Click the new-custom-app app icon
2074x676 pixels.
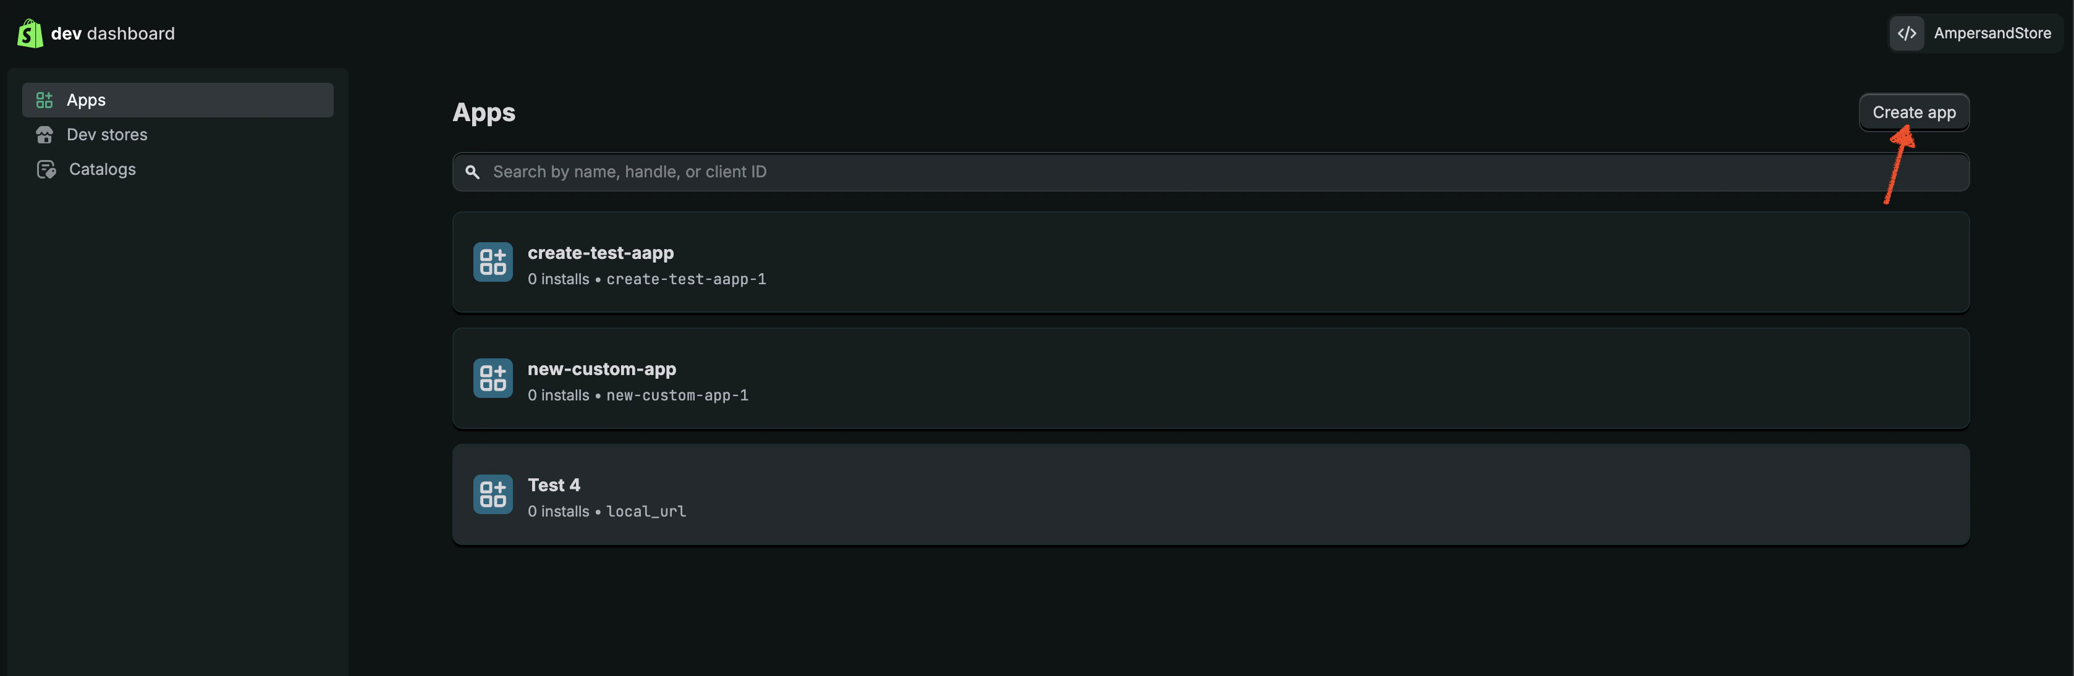pyautogui.click(x=492, y=378)
